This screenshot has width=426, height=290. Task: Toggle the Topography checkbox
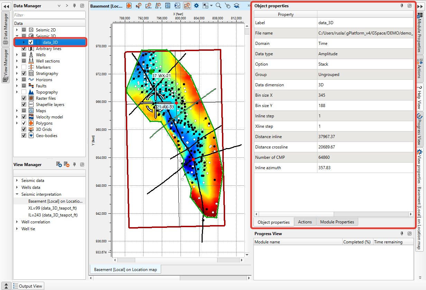(x=24, y=92)
